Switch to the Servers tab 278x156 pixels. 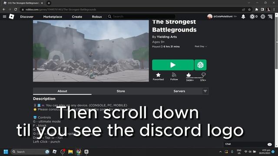pyautogui.click(x=179, y=91)
